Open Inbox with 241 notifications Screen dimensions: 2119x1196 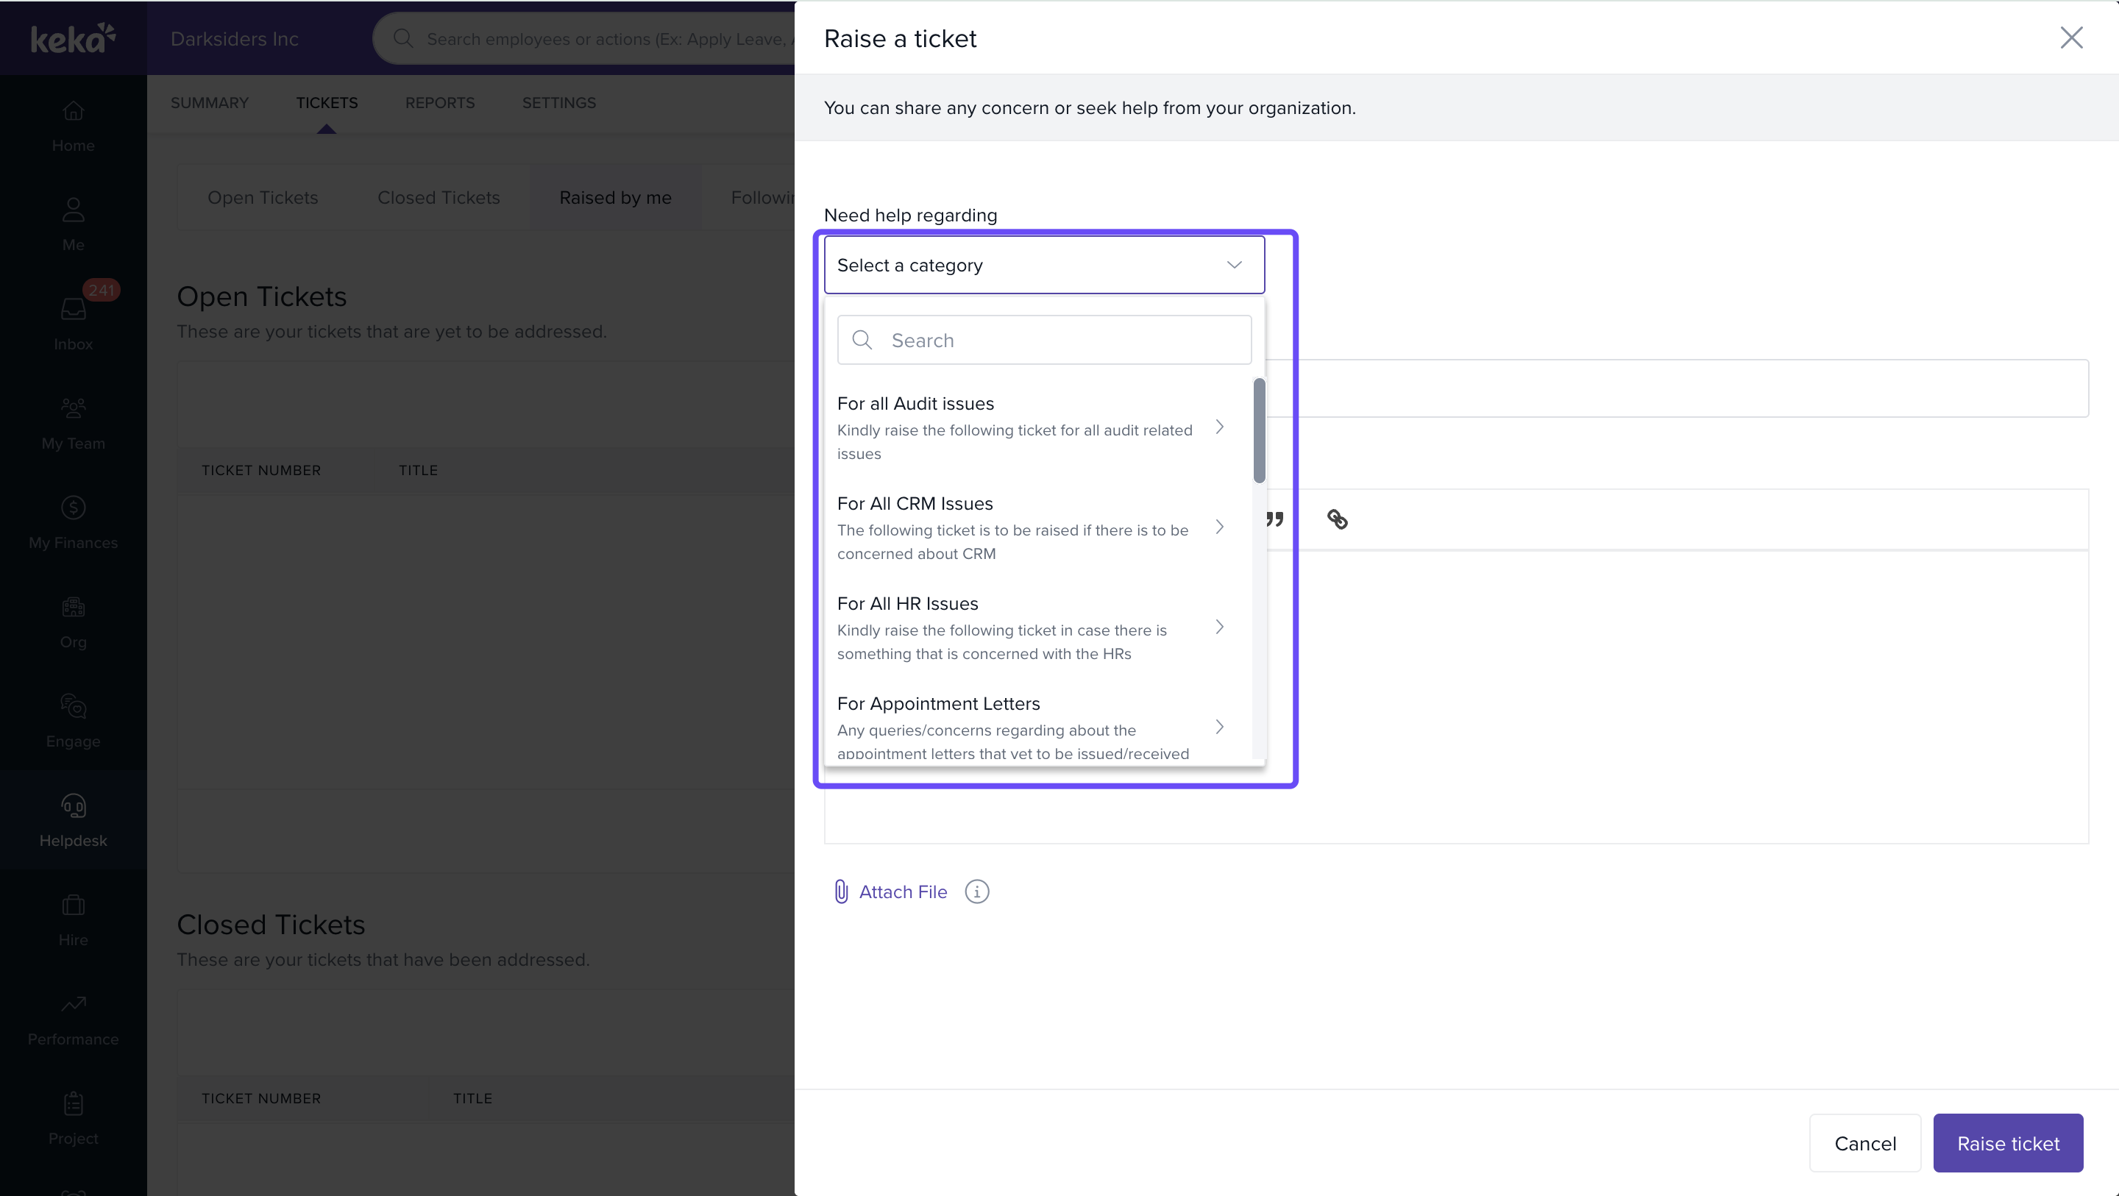74,322
